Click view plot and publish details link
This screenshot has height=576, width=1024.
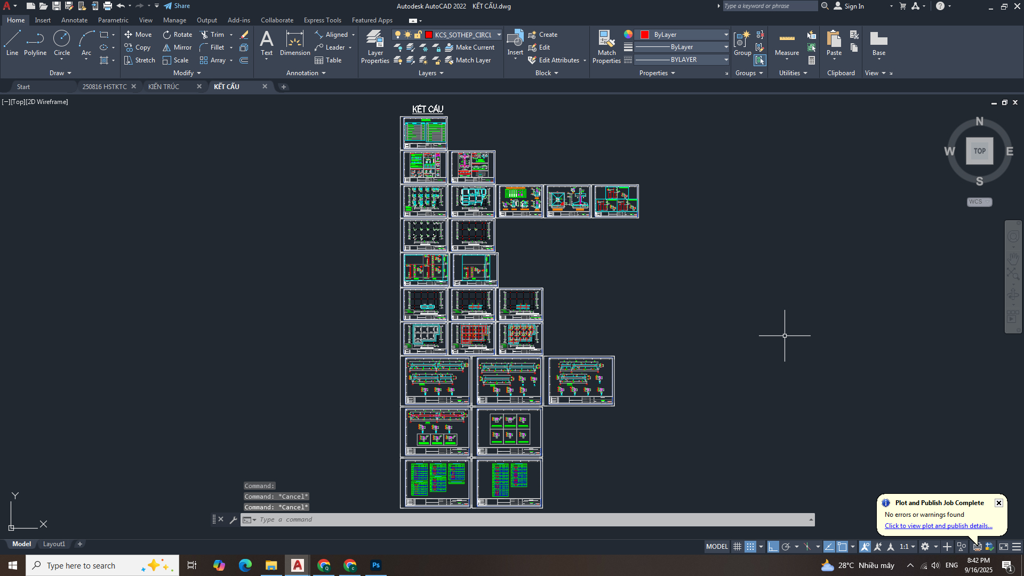(938, 526)
